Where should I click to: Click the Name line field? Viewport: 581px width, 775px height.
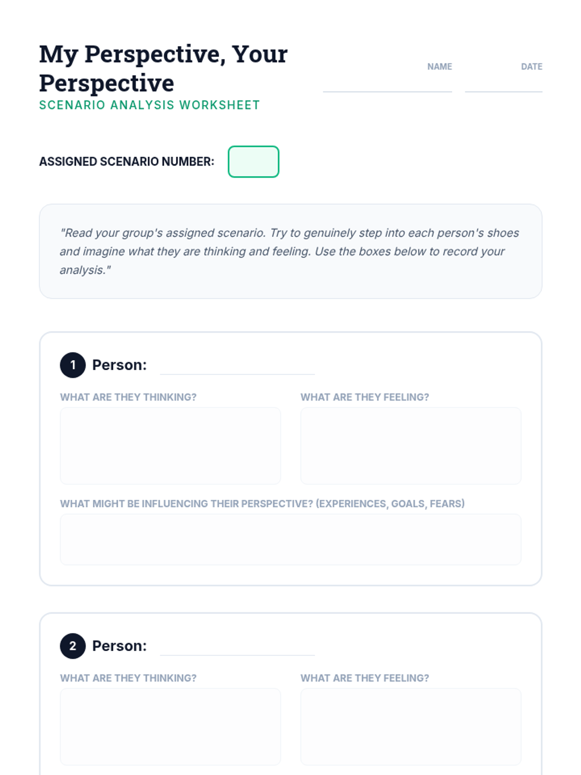[x=387, y=82]
